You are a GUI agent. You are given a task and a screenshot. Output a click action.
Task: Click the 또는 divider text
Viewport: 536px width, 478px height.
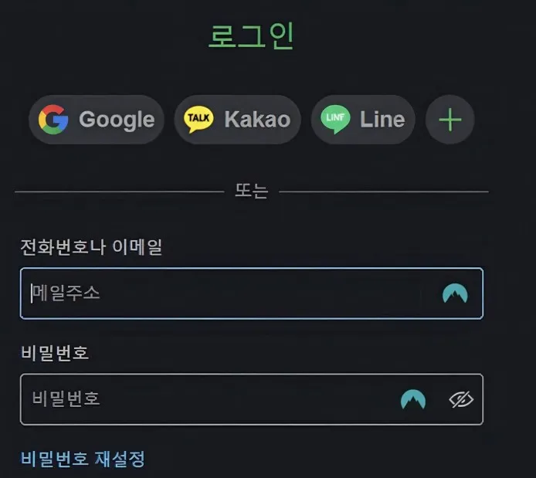point(251,192)
